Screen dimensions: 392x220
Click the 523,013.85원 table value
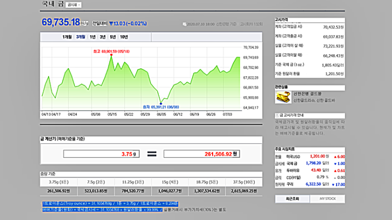(x=95, y=191)
